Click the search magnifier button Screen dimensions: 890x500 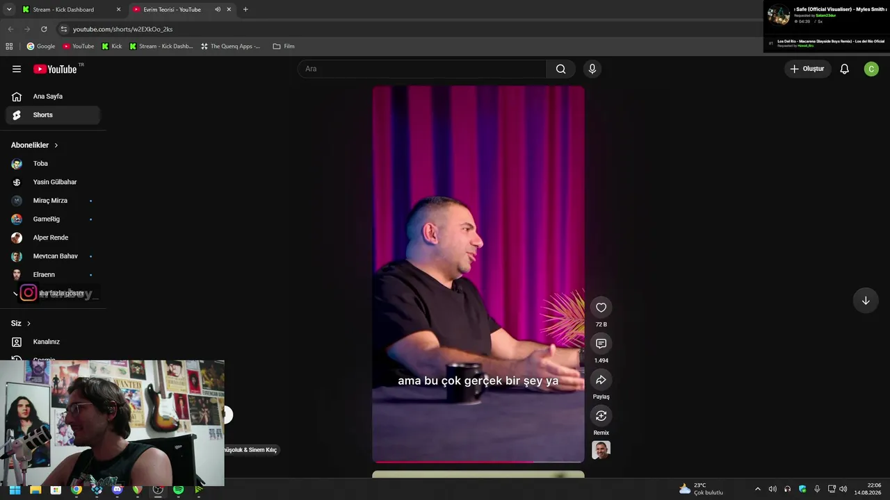[x=560, y=69]
